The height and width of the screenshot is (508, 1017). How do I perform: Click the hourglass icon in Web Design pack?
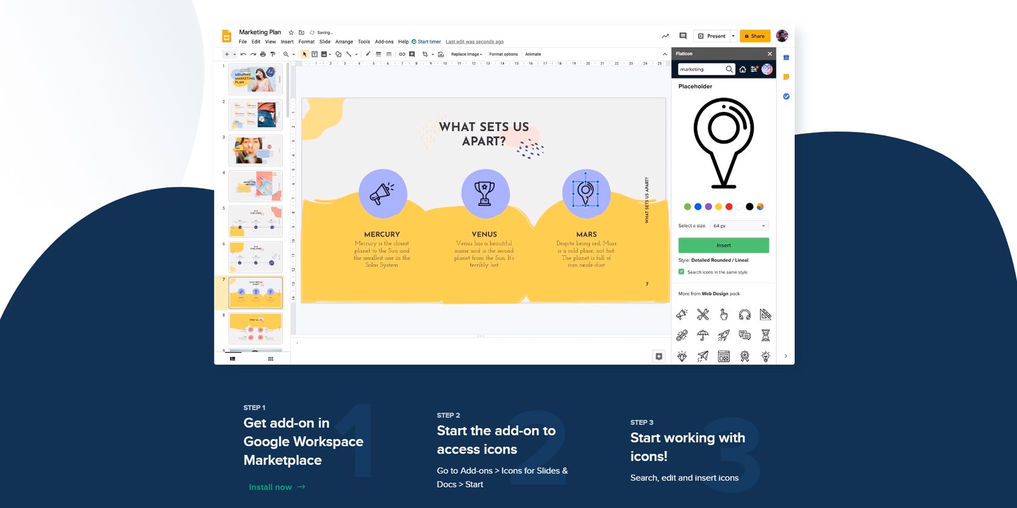tap(766, 335)
